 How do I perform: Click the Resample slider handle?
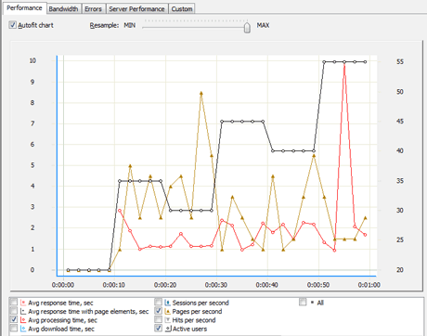pyautogui.click(x=247, y=27)
